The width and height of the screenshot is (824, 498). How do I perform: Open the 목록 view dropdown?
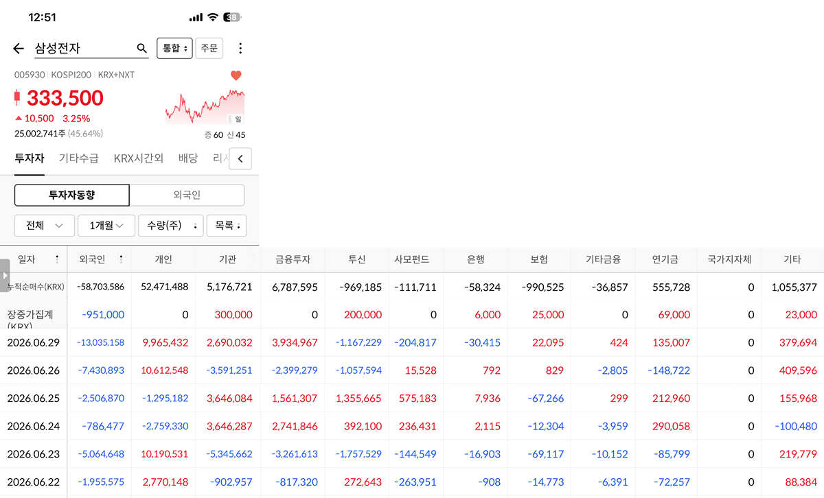point(227,225)
